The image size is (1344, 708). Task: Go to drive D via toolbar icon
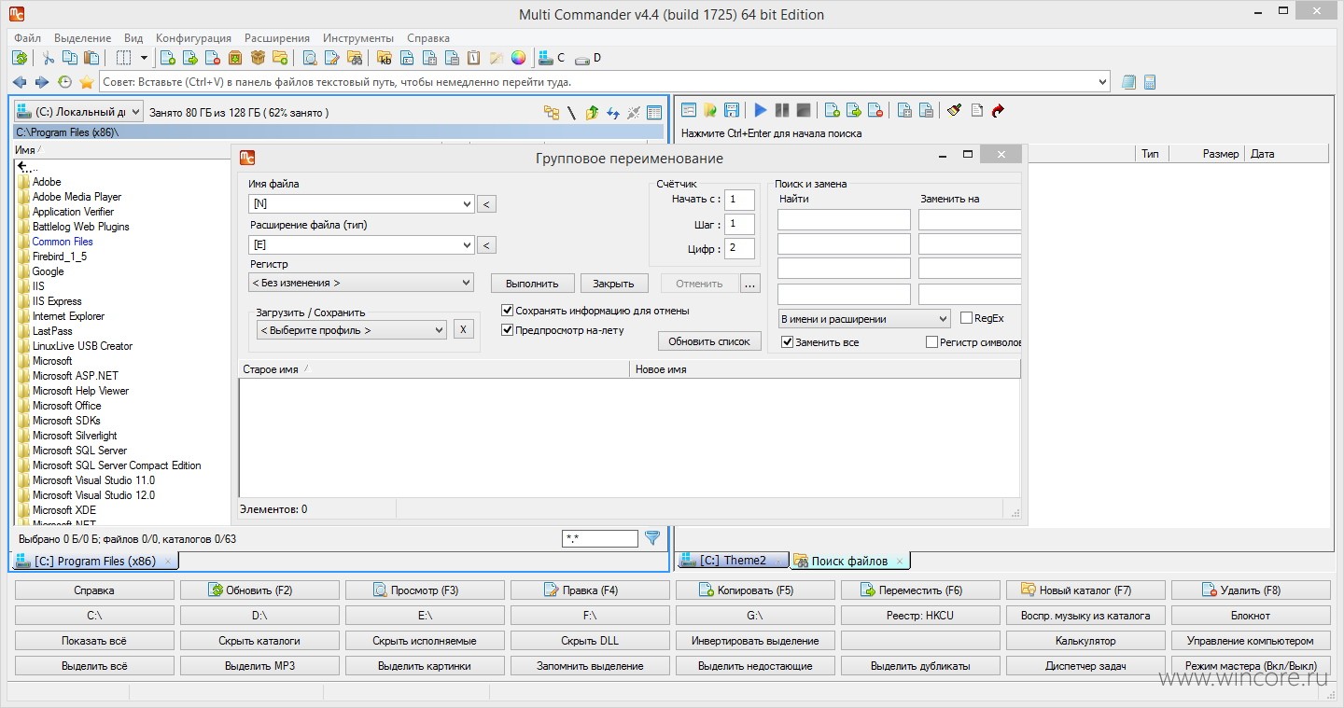pos(588,58)
